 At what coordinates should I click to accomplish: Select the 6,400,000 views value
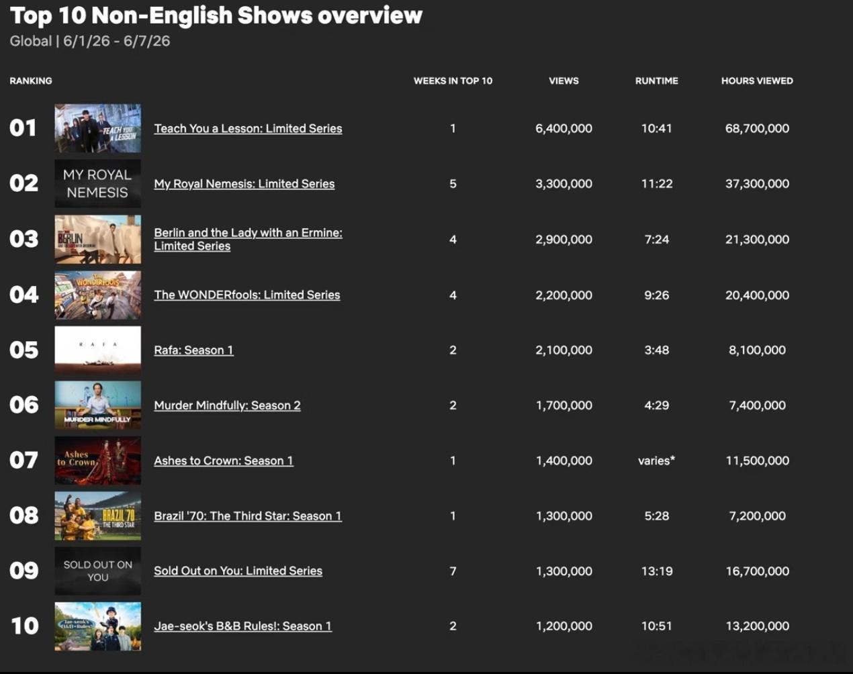(x=564, y=128)
